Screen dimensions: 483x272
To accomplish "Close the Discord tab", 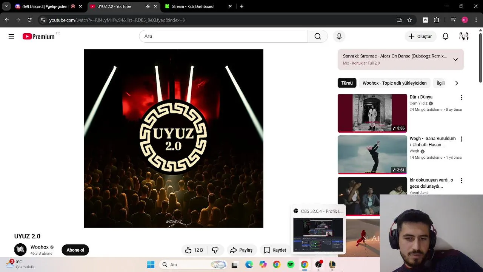I will tap(80, 6).
